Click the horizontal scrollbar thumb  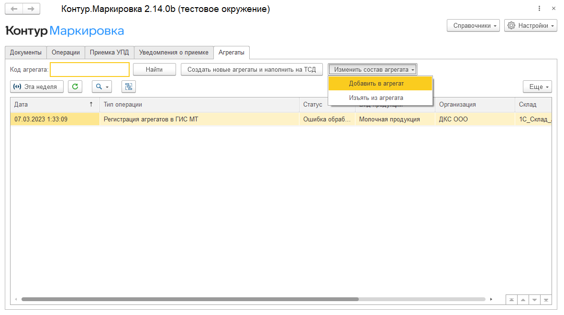pos(190,299)
